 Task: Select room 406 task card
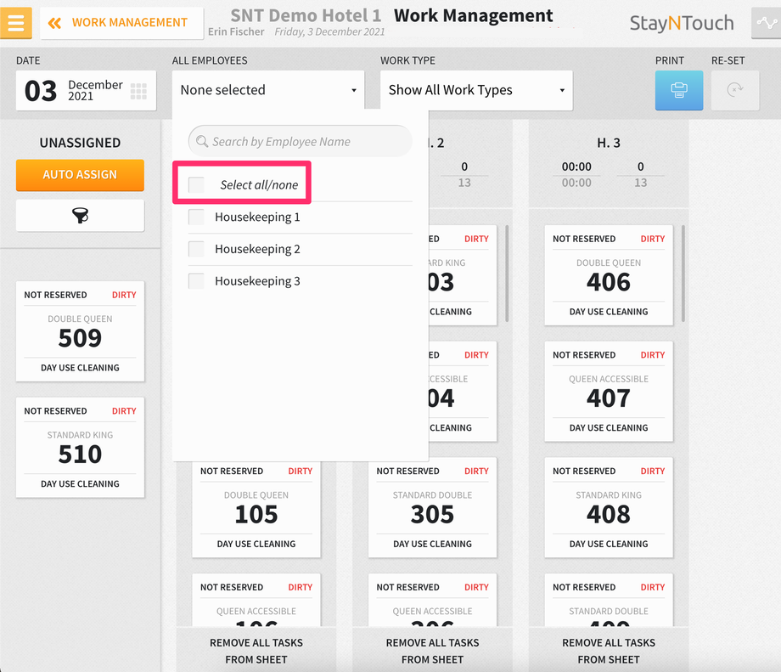coord(609,275)
